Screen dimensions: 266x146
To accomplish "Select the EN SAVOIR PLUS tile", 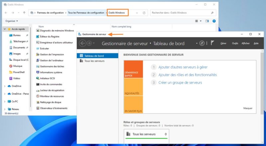I will pos(133,105).
